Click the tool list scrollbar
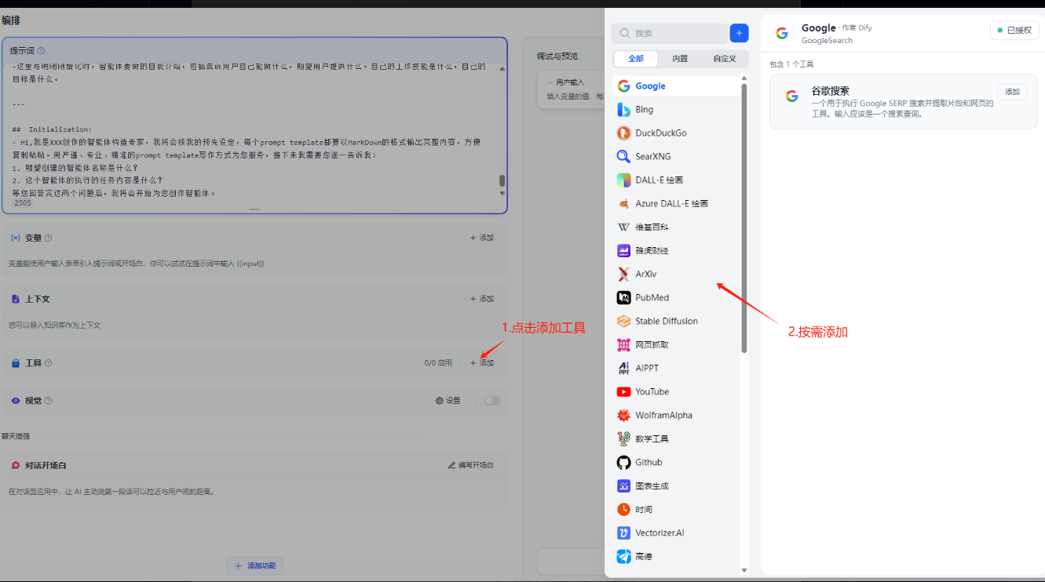This screenshot has height=582, width=1045. click(x=744, y=218)
